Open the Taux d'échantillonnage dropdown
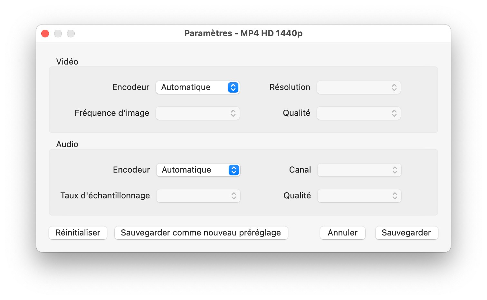487x300 pixels. [x=198, y=196]
